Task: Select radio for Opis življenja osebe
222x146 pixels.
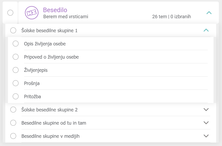Action: pos(16,44)
